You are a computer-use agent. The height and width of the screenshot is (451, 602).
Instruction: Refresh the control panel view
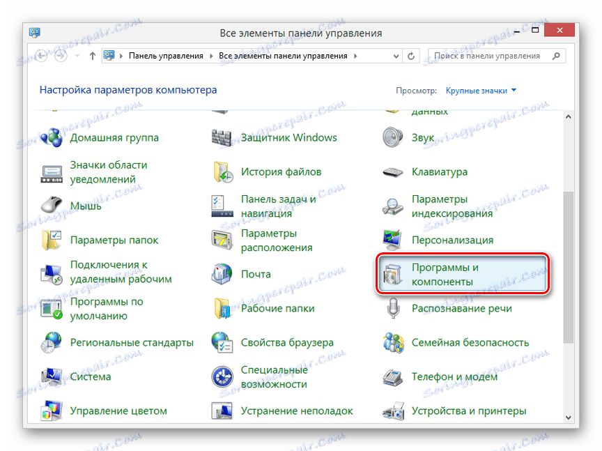(x=411, y=56)
